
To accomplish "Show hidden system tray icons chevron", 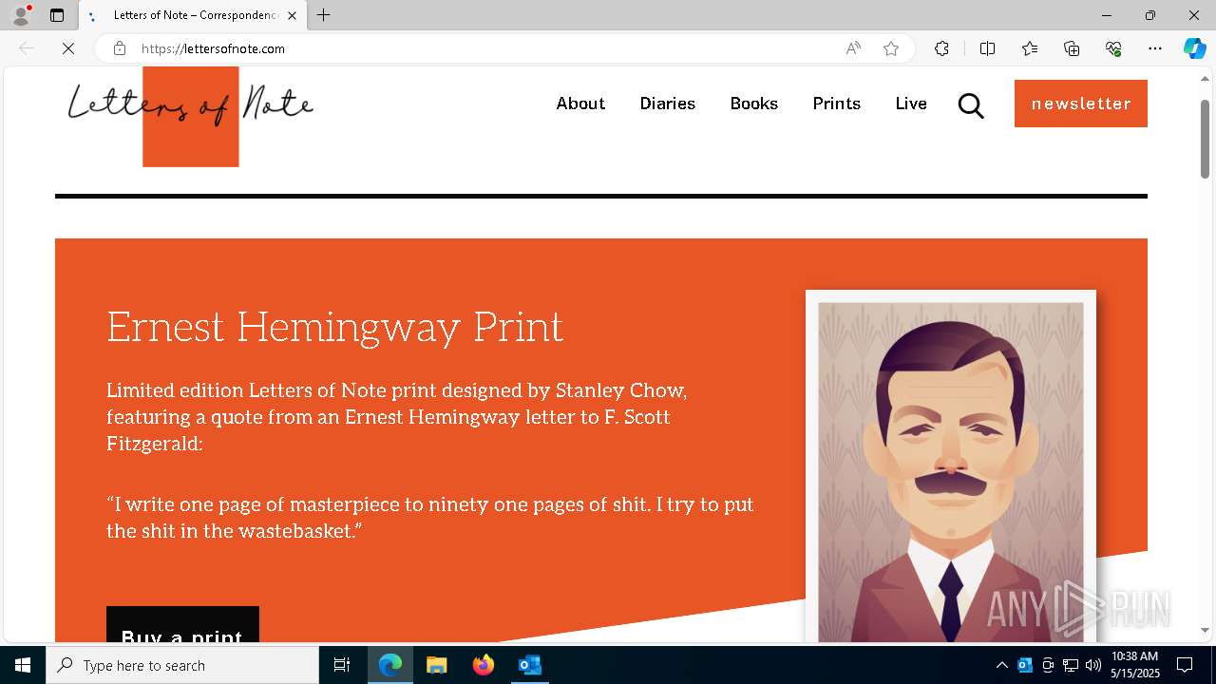I will click(x=1002, y=665).
